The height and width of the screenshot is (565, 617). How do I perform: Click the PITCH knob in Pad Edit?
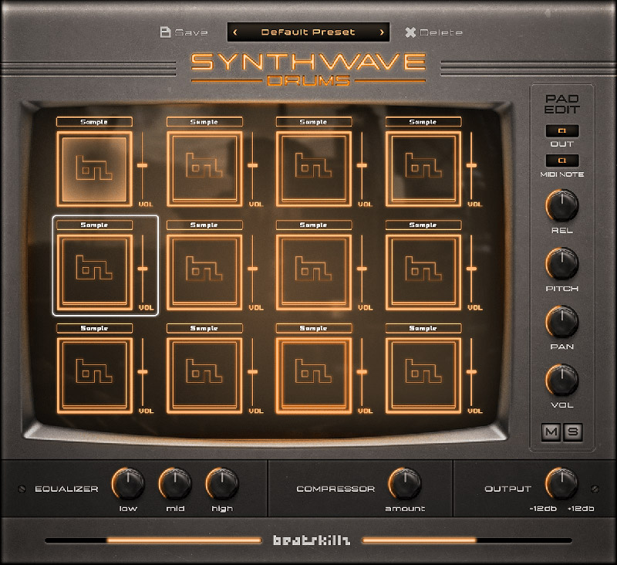tap(562, 263)
